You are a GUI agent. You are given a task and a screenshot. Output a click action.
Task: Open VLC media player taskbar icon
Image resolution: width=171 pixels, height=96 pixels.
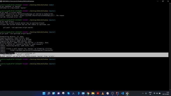[103, 93]
